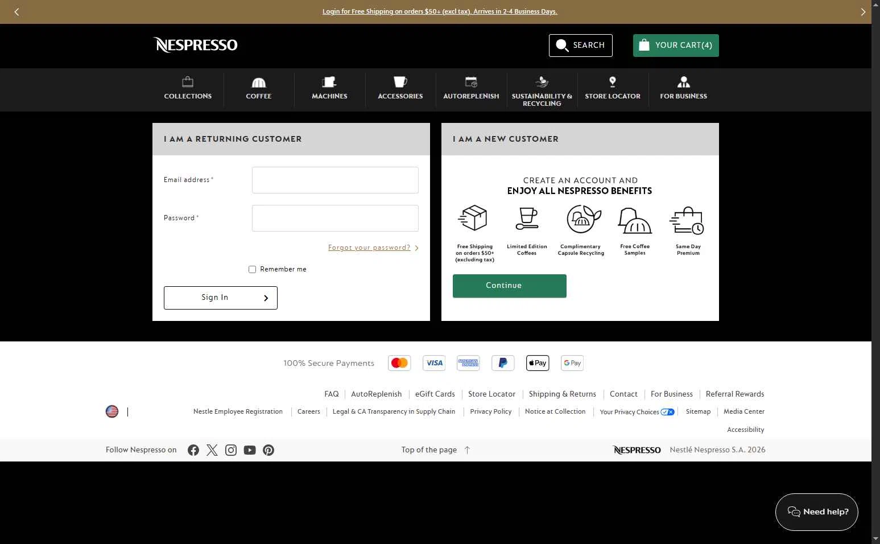Click the Login for Free Shipping banner link
880x544 pixels.
[440, 11]
